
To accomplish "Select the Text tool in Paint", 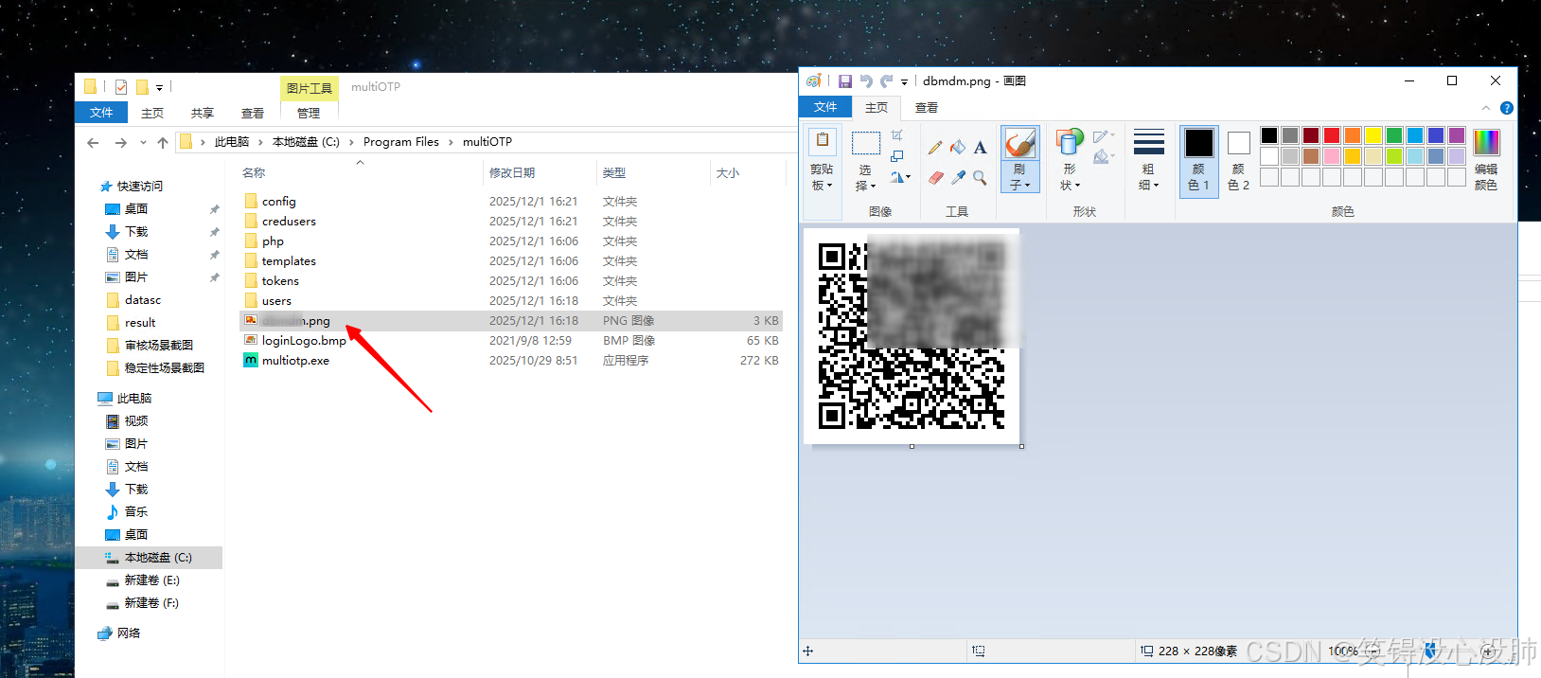I will pos(980,147).
